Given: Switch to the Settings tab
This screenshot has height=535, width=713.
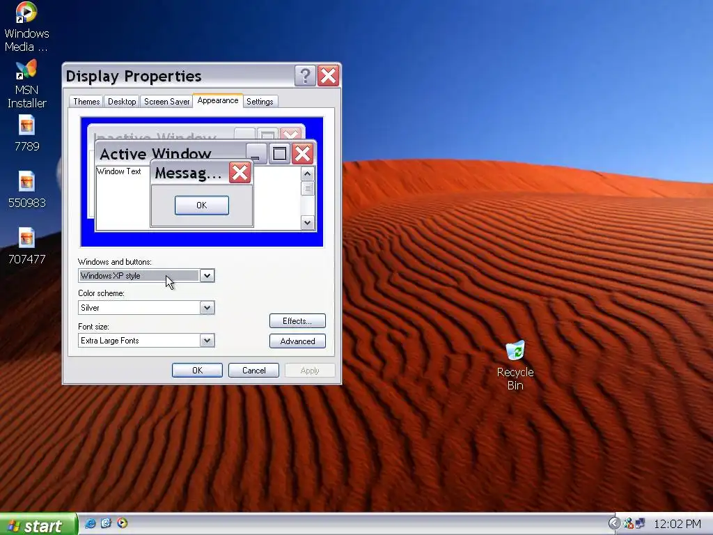Looking at the screenshot, I should click(260, 102).
